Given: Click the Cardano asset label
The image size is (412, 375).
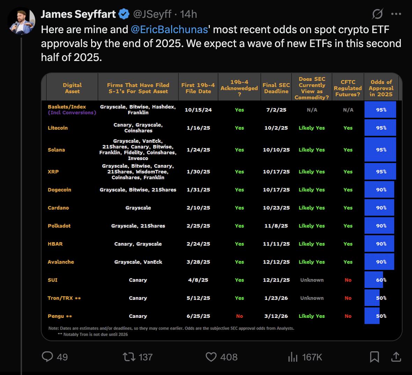Looking at the screenshot, I should [58, 208].
